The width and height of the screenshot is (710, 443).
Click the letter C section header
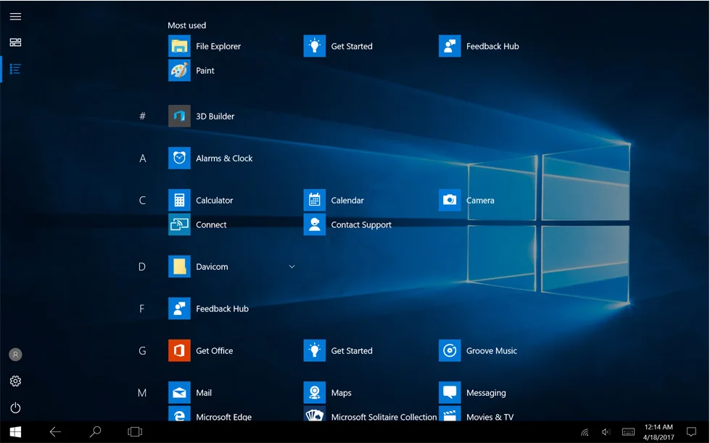tap(142, 201)
